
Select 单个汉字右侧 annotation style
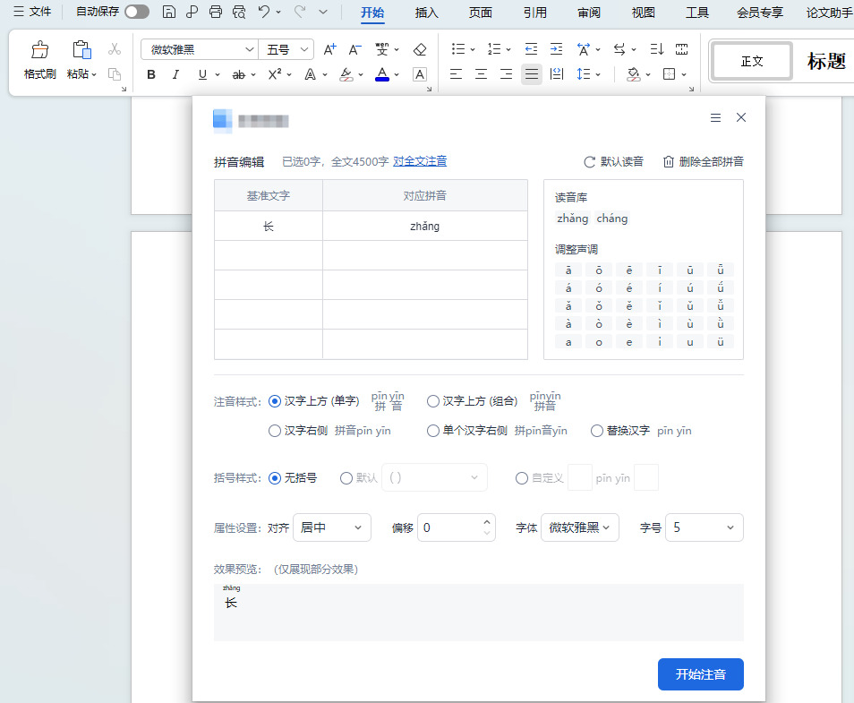pyautogui.click(x=433, y=431)
